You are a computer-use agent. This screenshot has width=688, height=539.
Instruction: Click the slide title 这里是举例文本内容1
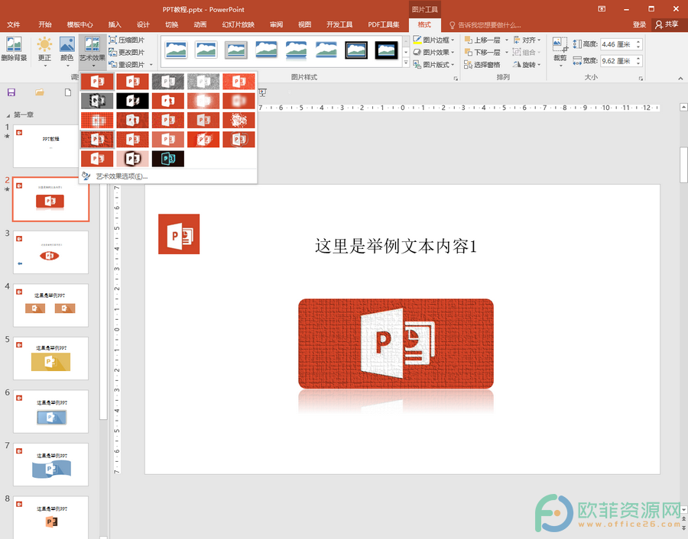pyautogui.click(x=396, y=247)
